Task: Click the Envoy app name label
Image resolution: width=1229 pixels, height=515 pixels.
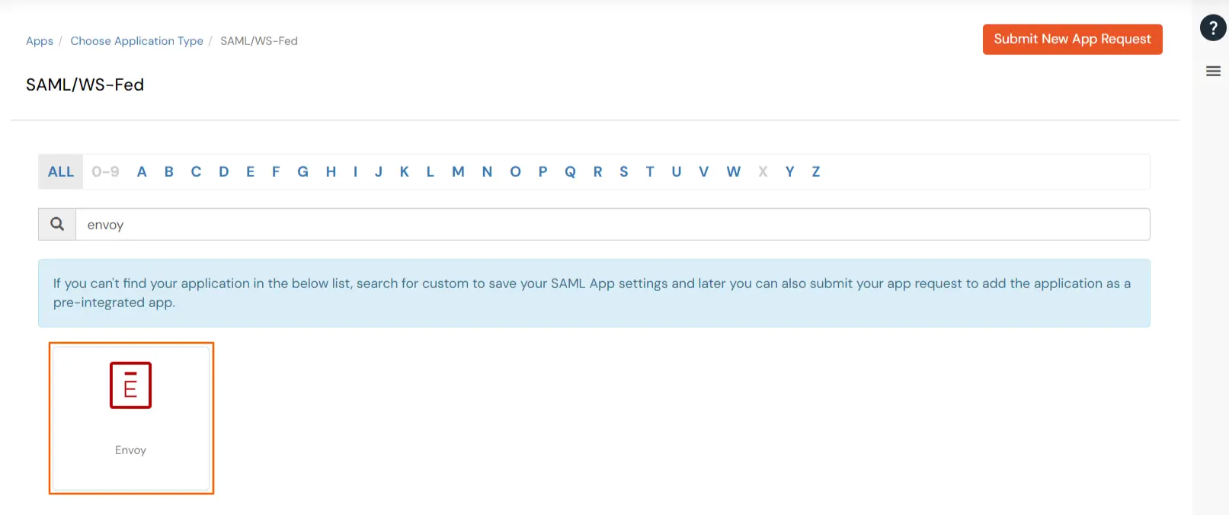Action: click(130, 450)
